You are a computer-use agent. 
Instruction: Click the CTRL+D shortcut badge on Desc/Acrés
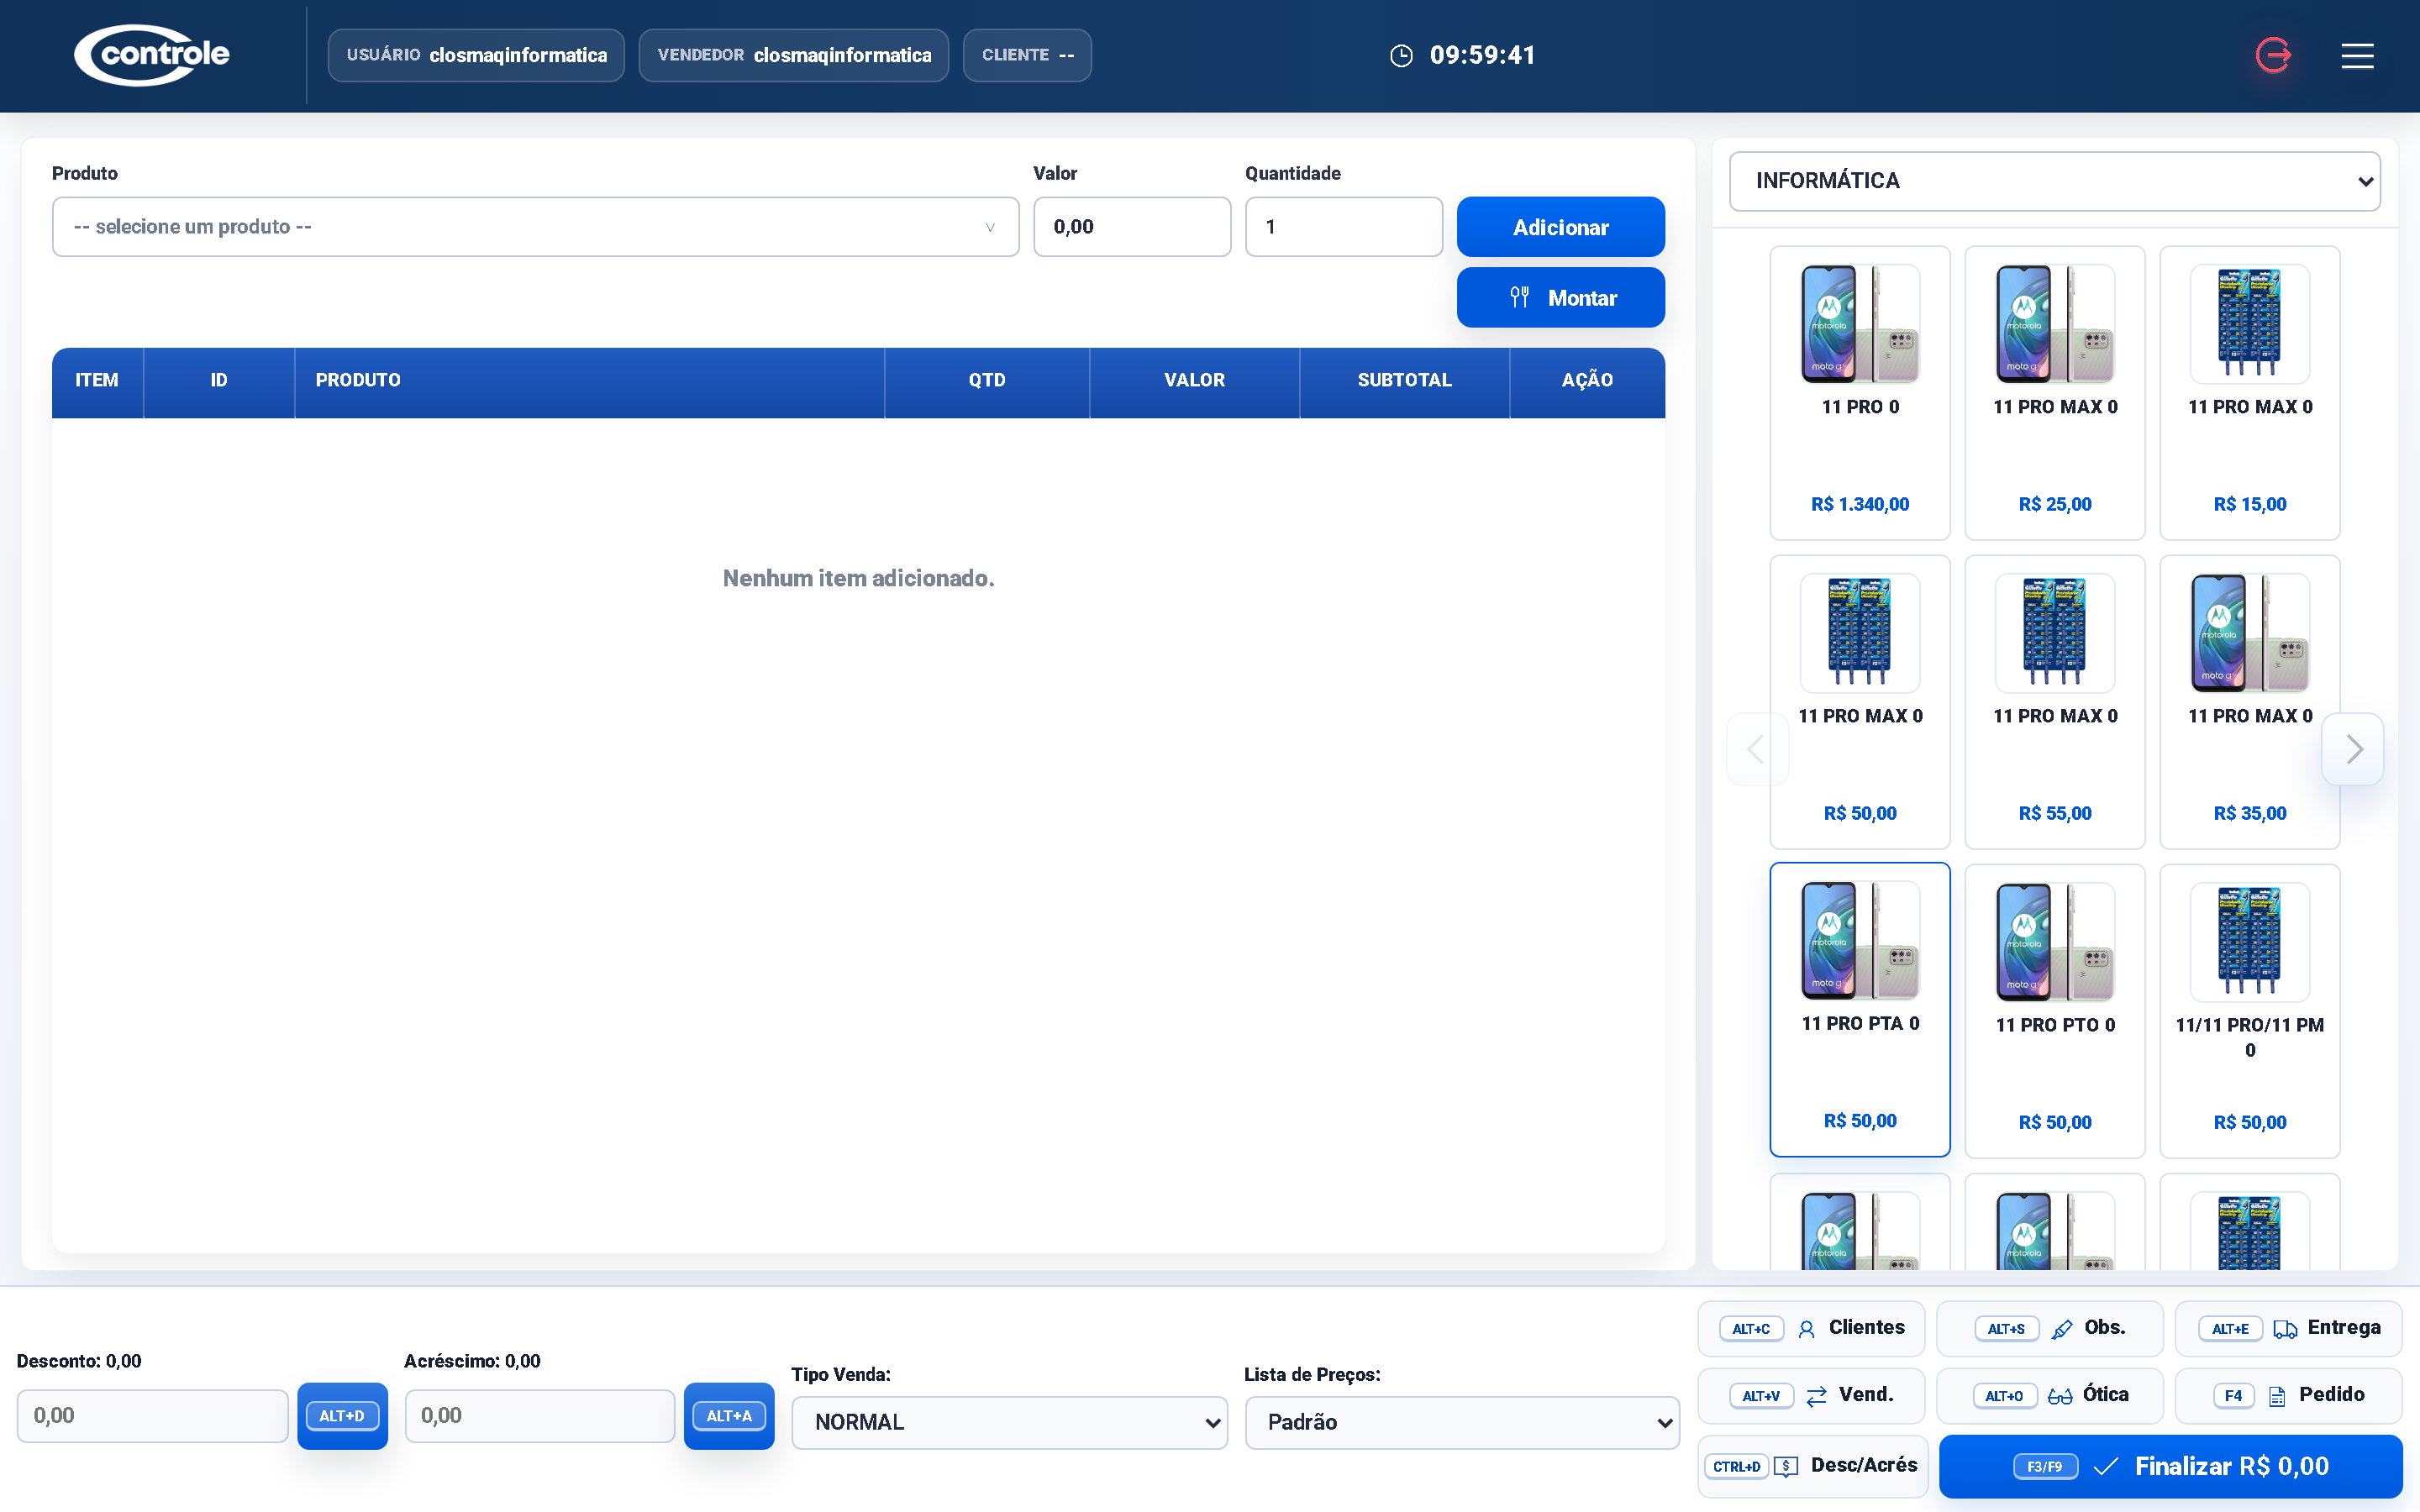point(1737,1467)
